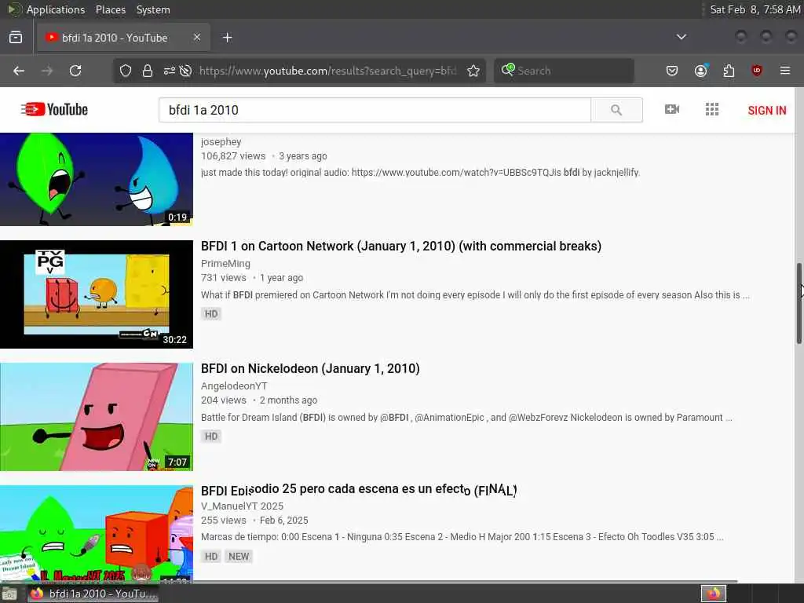804x603 pixels.
Task: Click the padlock site security icon
Action: pyautogui.click(x=148, y=71)
